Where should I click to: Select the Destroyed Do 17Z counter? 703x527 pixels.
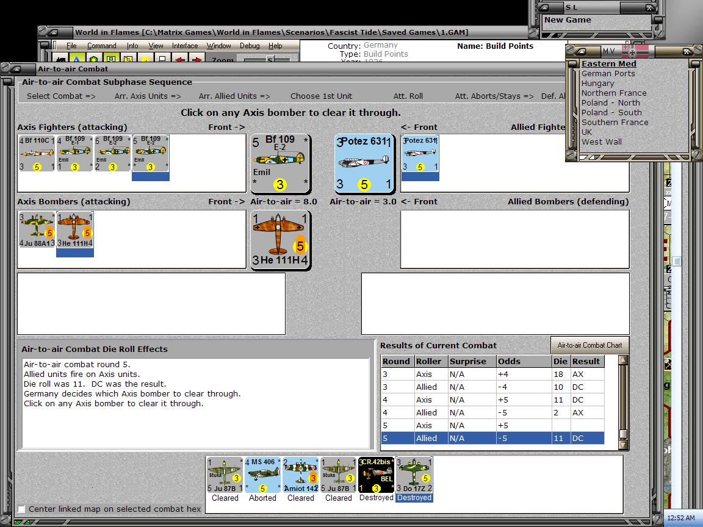click(414, 475)
